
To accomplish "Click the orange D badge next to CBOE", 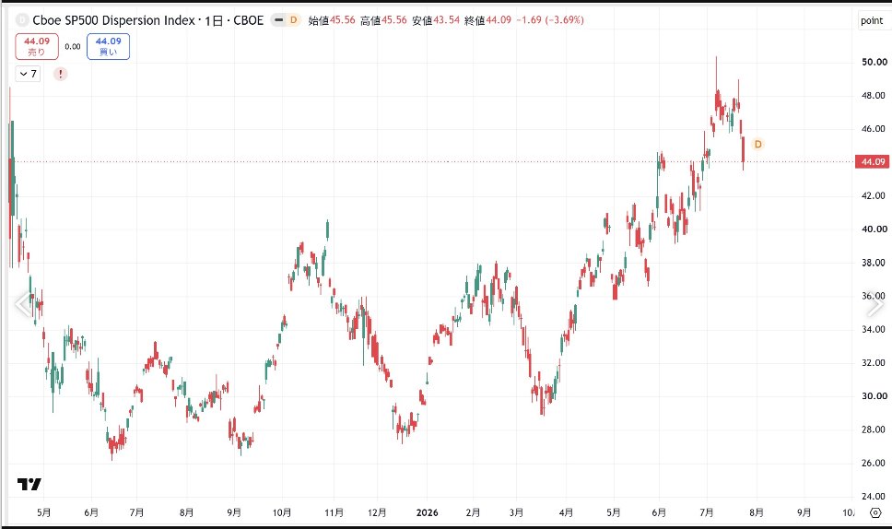I will (x=294, y=20).
